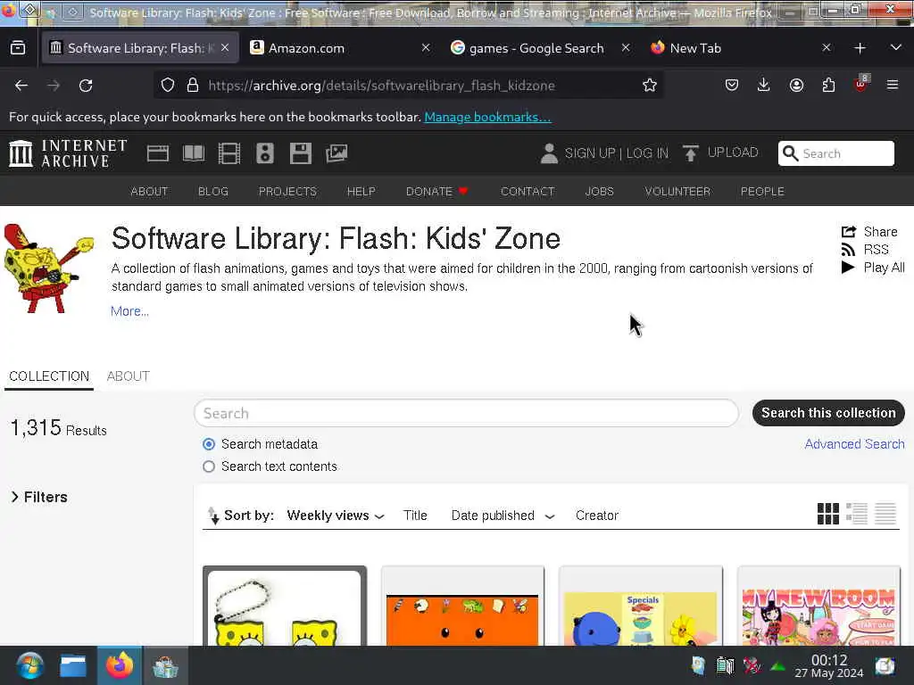
Task: Click the site-wide Search box in header
Action: coord(835,153)
